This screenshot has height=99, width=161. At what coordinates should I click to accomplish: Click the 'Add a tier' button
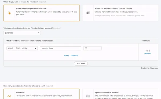click(81, 64)
